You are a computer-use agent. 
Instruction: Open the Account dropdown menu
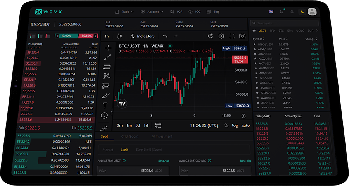point(152,12)
